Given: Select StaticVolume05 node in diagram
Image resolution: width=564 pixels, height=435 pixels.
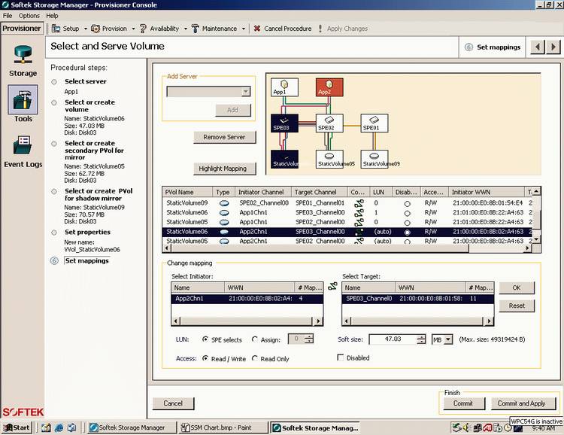Looking at the screenshot, I should pyautogui.click(x=329, y=159).
